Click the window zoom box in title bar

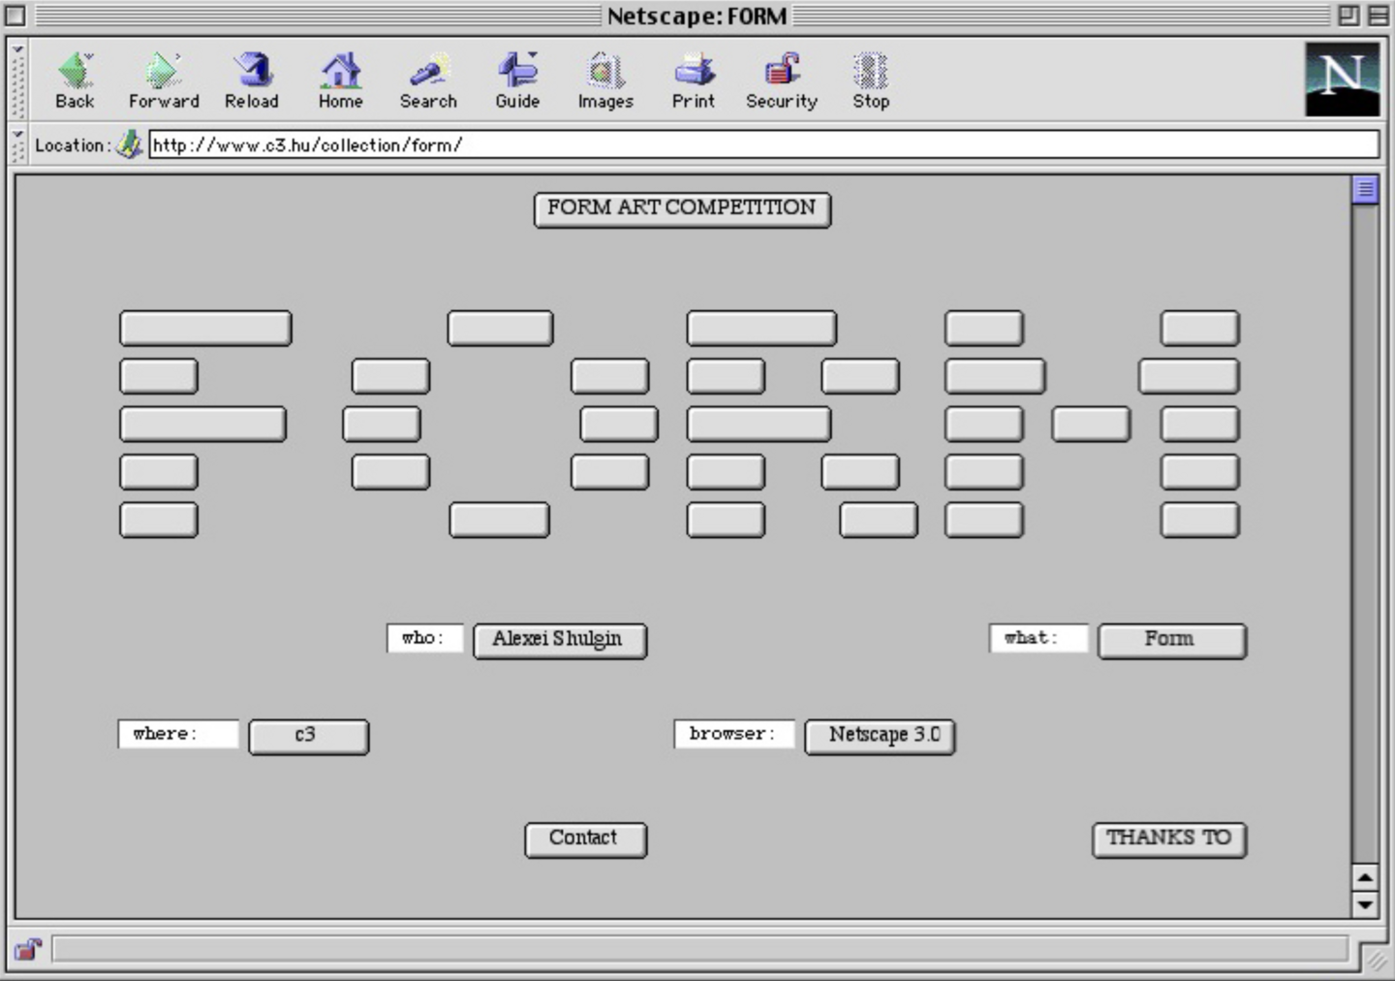coord(1348,16)
